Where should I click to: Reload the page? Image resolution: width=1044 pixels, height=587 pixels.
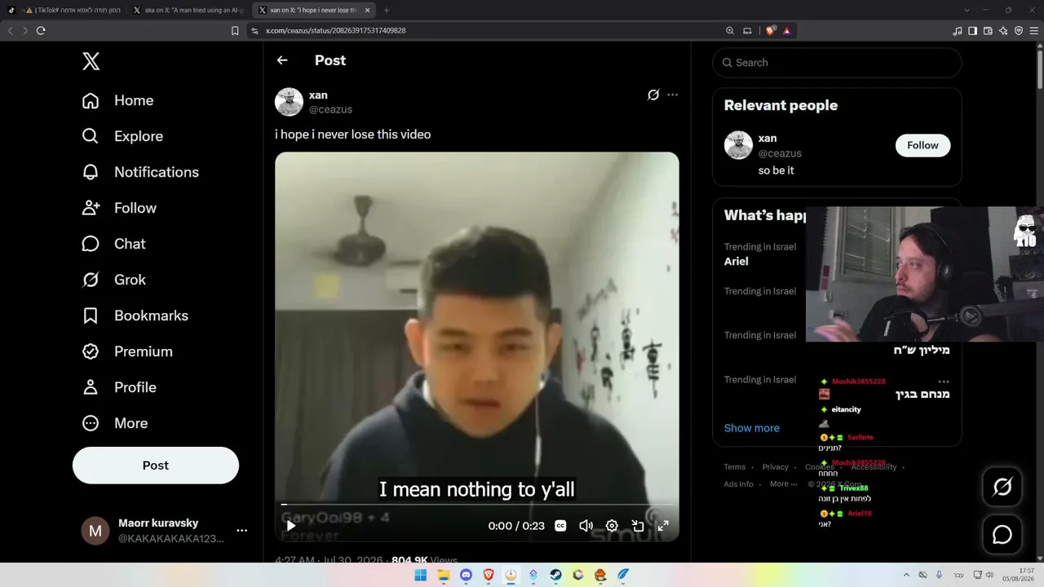click(41, 31)
